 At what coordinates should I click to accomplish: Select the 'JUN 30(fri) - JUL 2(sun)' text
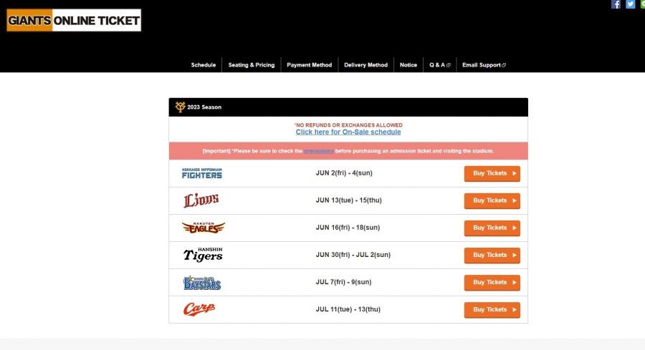click(x=353, y=255)
